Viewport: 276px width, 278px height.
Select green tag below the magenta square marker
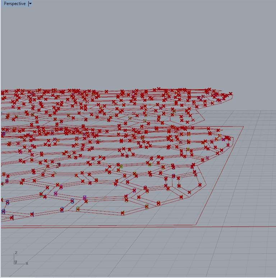pos(78,209)
